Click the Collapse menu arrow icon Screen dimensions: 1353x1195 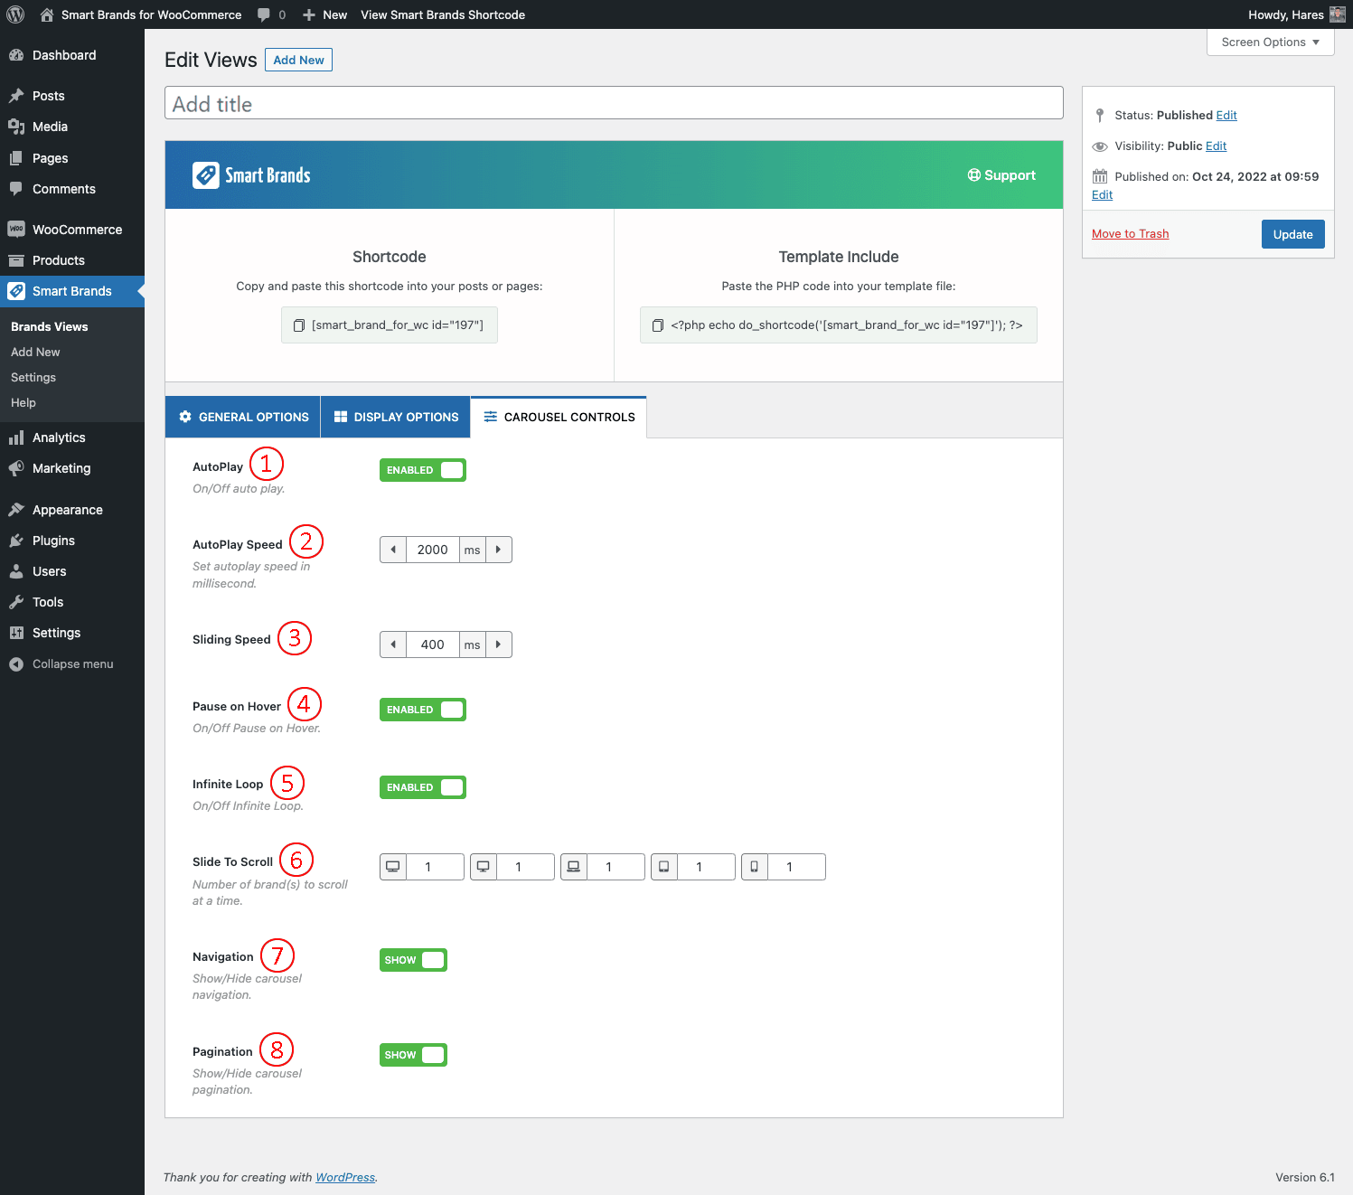coord(16,664)
